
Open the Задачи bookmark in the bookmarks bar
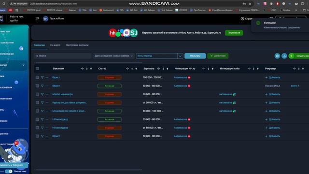tap(71, 10)
